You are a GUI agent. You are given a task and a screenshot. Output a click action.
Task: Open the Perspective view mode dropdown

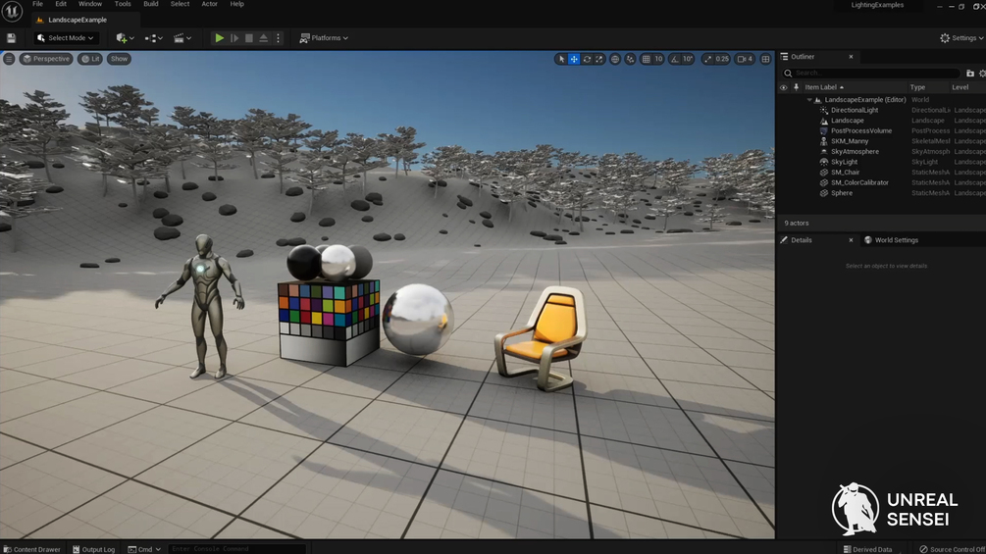(46, 59)
